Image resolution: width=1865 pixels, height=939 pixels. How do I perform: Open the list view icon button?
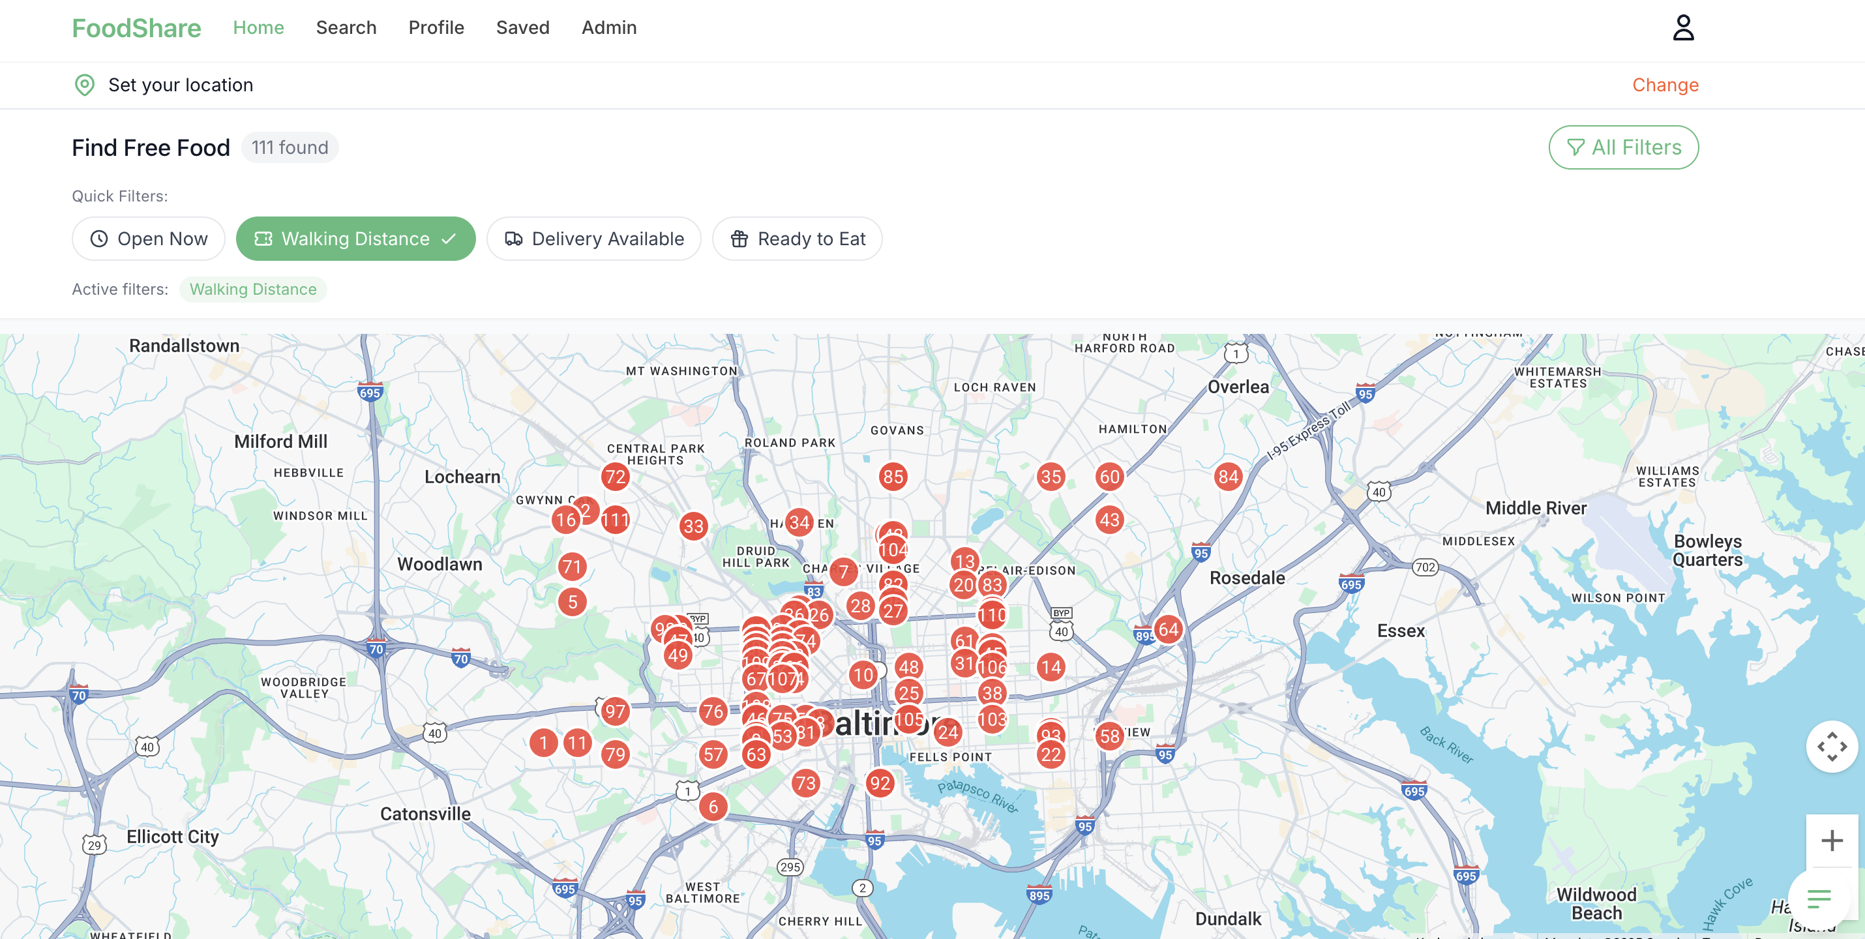[x=1818, y=899]
